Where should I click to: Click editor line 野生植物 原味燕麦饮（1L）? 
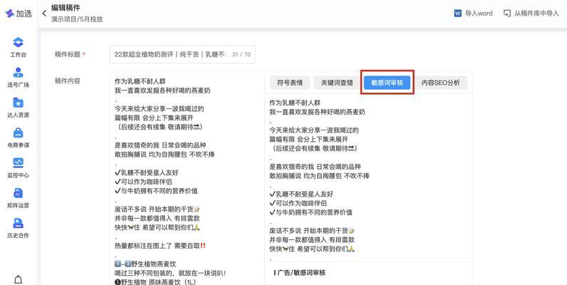point(155,281)
